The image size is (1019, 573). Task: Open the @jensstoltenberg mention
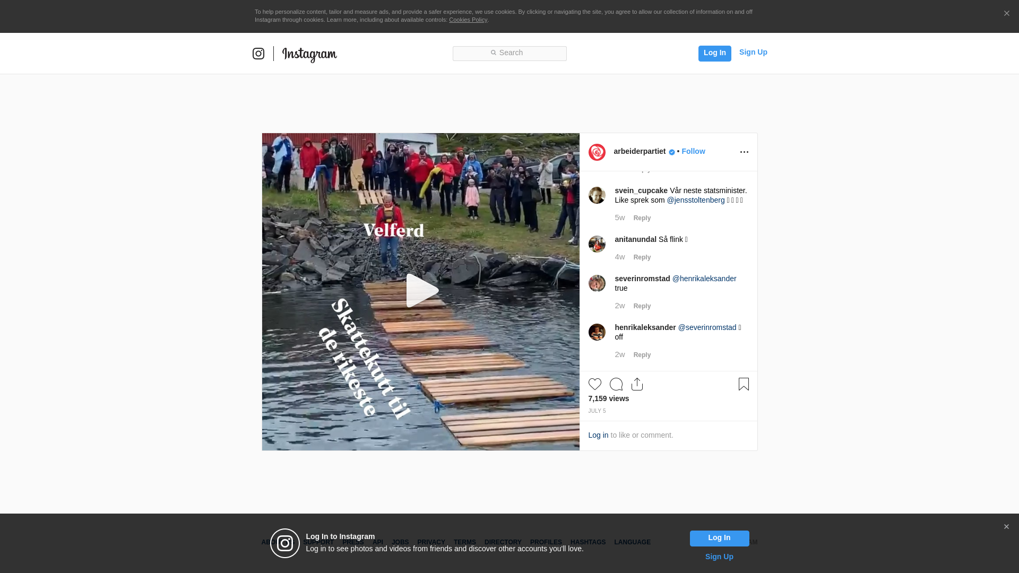(x=696, y=200)
